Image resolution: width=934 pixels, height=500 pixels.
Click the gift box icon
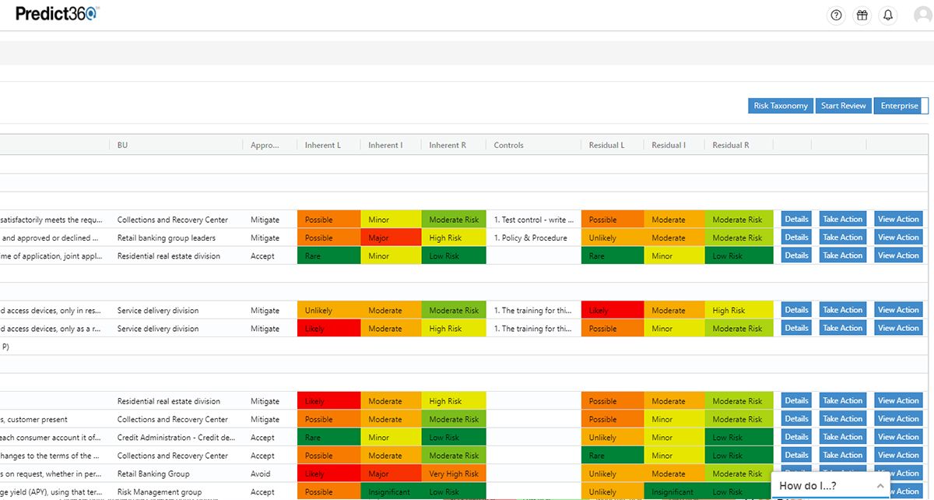pos(862,16)
